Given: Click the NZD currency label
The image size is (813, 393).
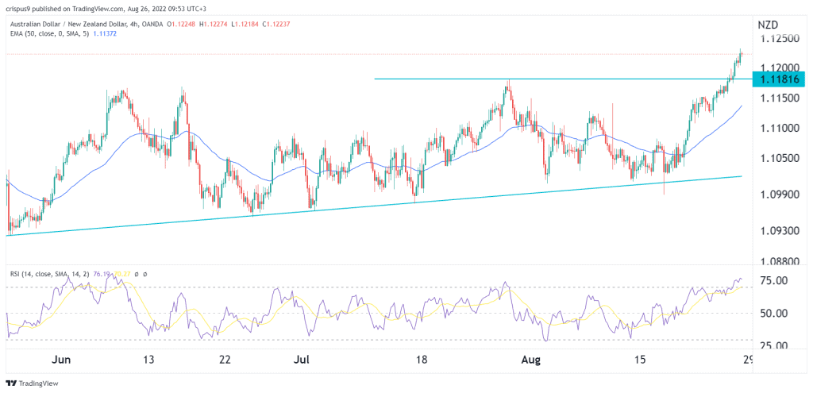Looking at the screenshot, I should pos(769,25).
